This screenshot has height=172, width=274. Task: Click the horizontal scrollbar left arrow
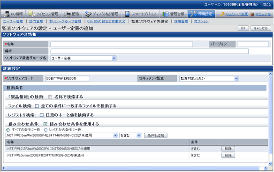click(4, 168)
